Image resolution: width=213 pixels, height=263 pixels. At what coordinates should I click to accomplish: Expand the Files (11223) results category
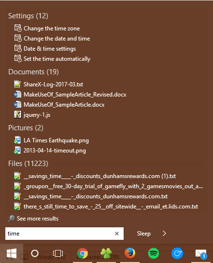(28, 164)
